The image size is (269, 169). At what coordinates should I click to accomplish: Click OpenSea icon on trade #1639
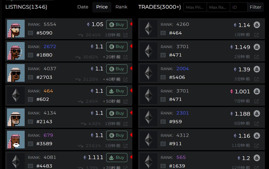point(257,158)
